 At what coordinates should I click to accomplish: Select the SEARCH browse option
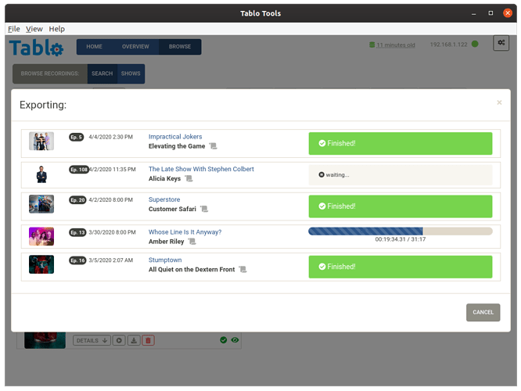coord(102,74)
